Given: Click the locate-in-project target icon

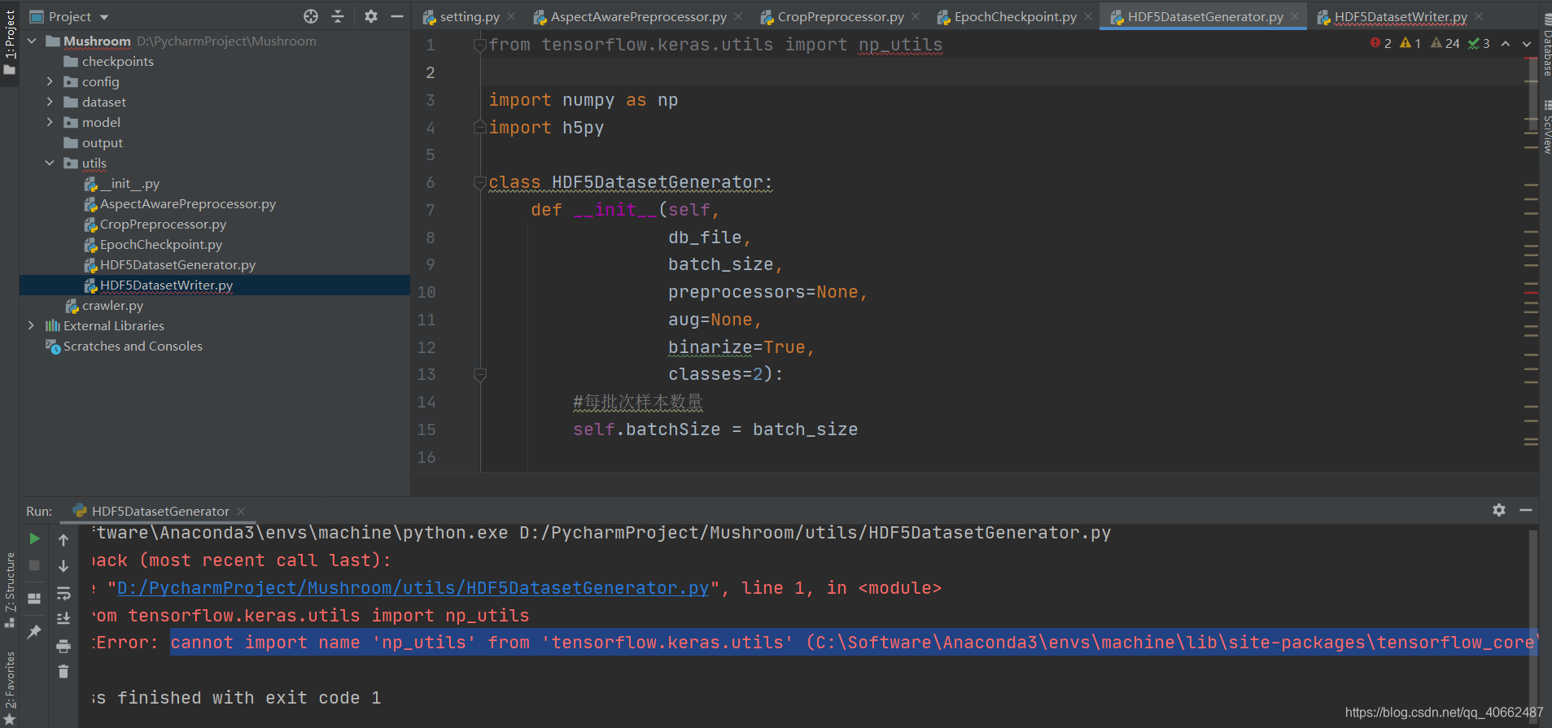Looking at the screenshot, I should coord(311,16).
